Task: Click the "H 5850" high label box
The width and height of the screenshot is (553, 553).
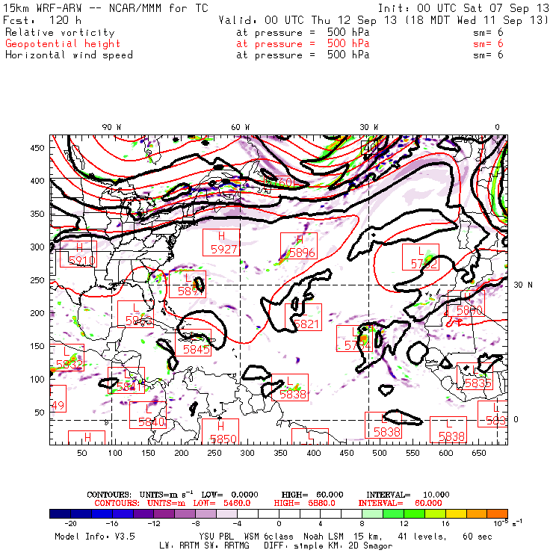Action: (220, 432)
